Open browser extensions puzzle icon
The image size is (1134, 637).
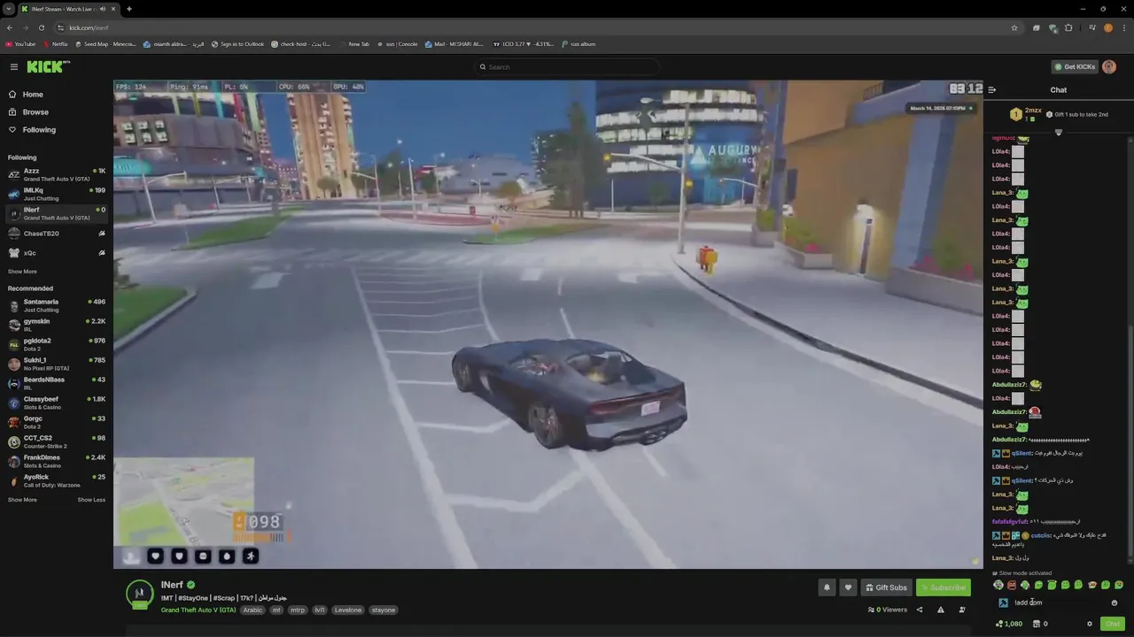pyautogui.click(x=1068, y=27)
